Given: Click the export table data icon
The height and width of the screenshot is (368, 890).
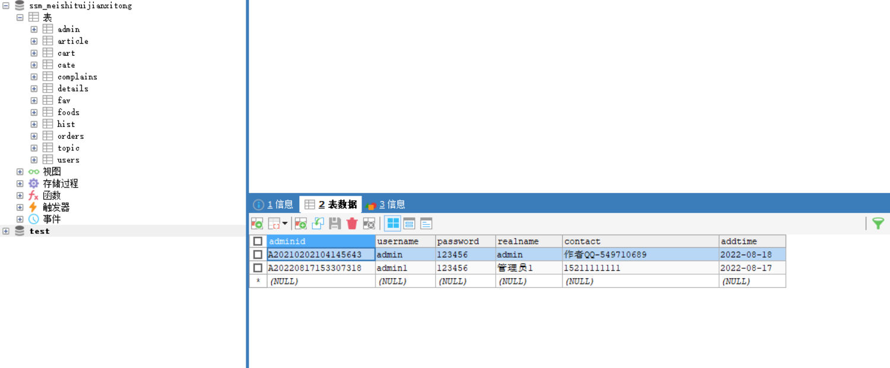Looking at the screenshot, I should pyautogui.click(x=257, y=223).
